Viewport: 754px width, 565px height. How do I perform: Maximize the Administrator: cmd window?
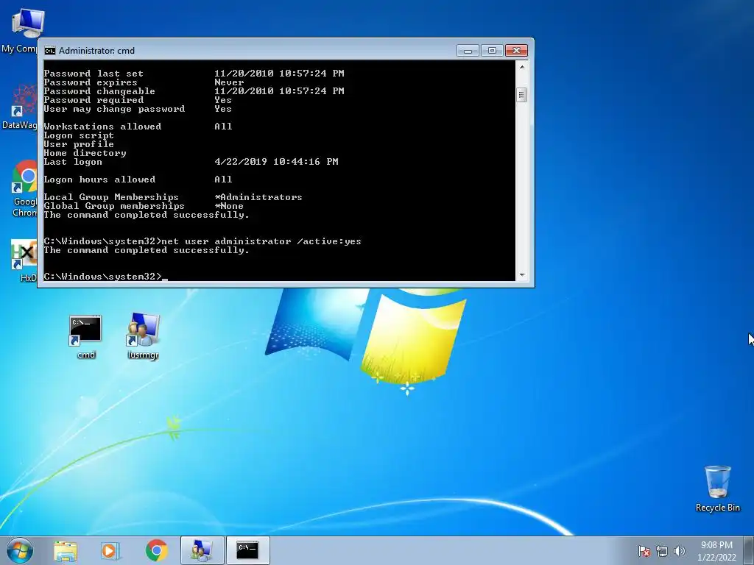point(492,51)
